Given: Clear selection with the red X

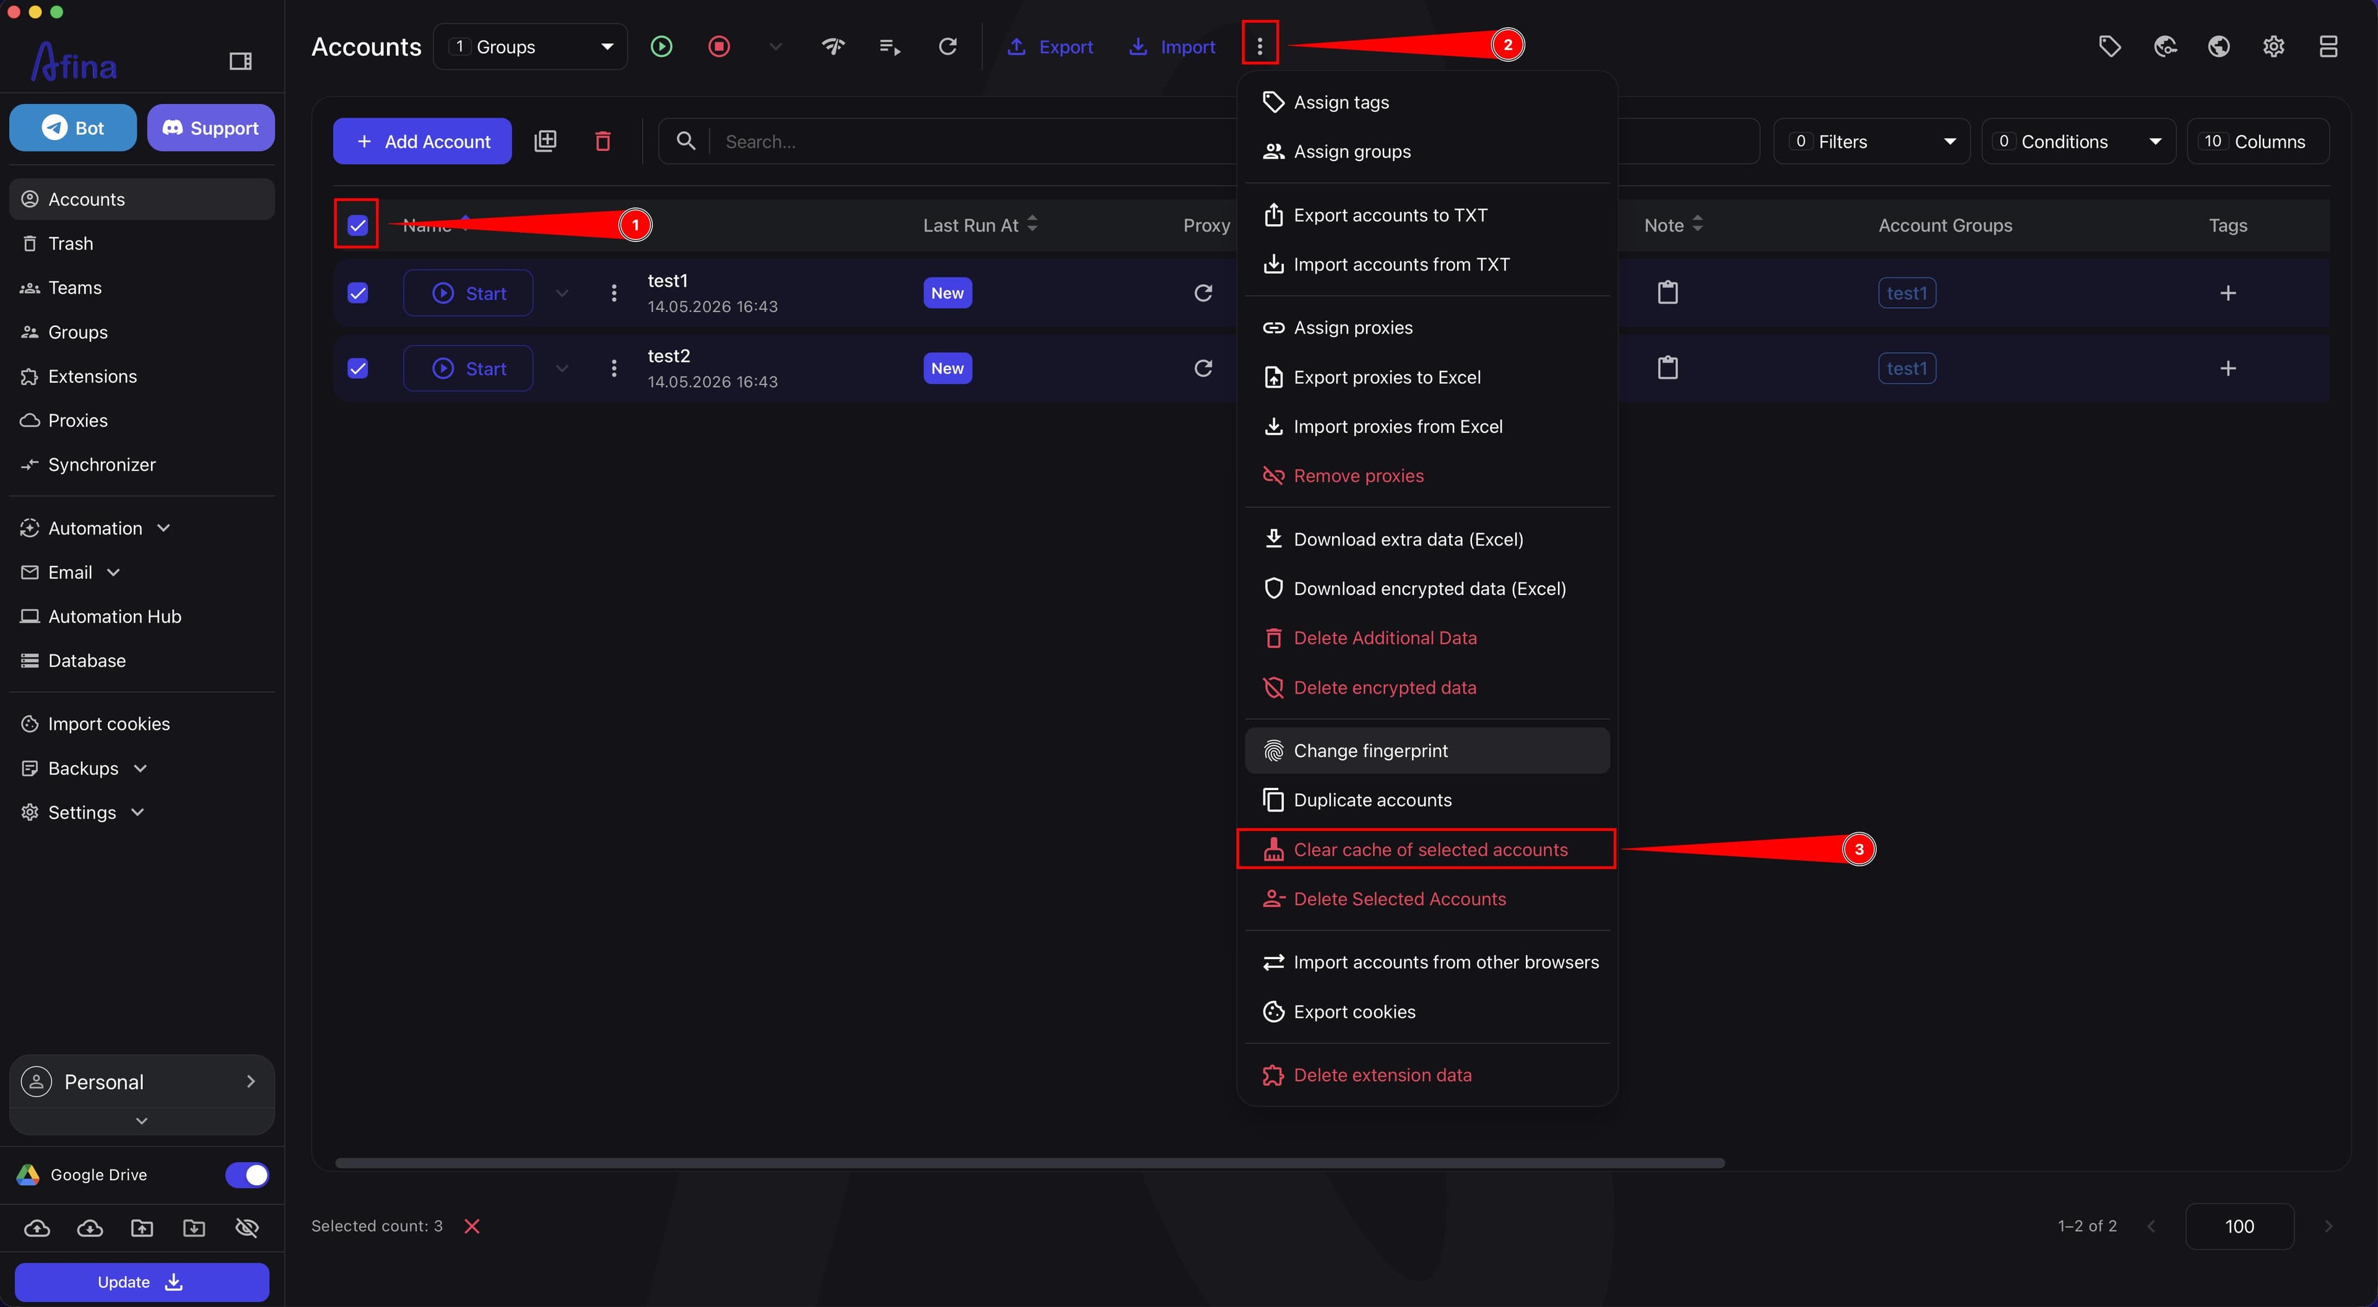Looking at the screenshot, I should (x=472, y=1226).
